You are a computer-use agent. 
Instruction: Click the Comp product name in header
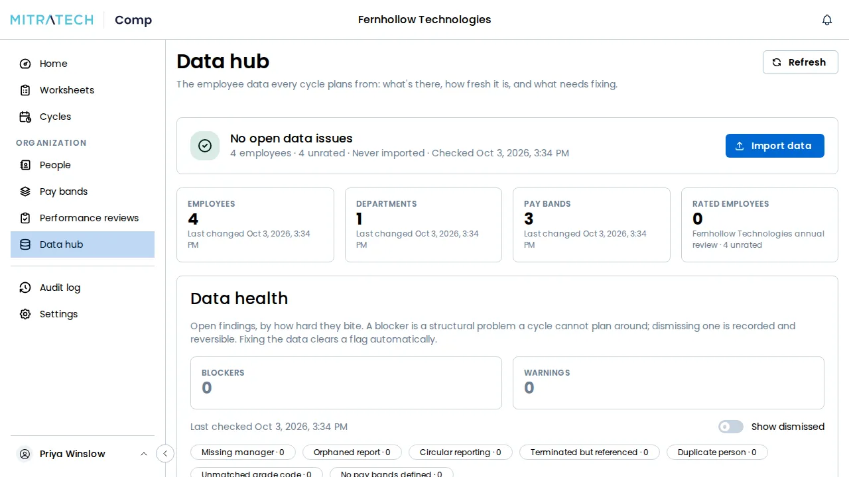pos(133,20)
